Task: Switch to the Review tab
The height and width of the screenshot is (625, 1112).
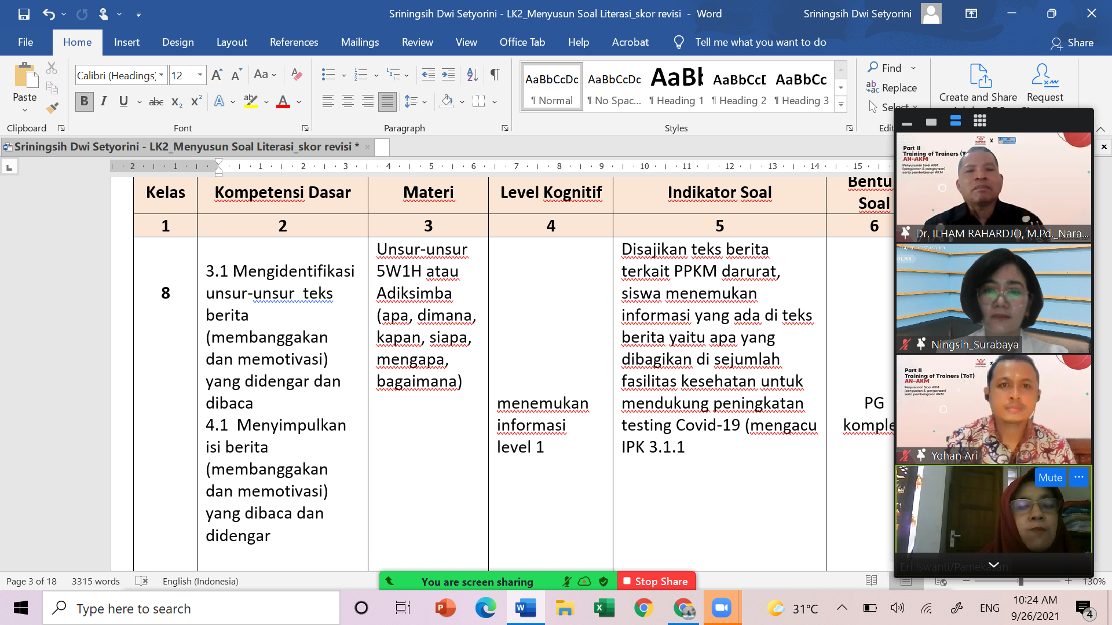Action: pyautogui.click(x=417, y=42)
